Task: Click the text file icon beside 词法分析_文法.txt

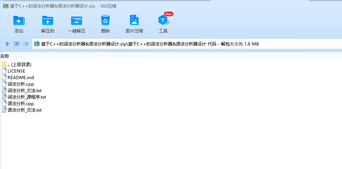Action: (4, 91)
